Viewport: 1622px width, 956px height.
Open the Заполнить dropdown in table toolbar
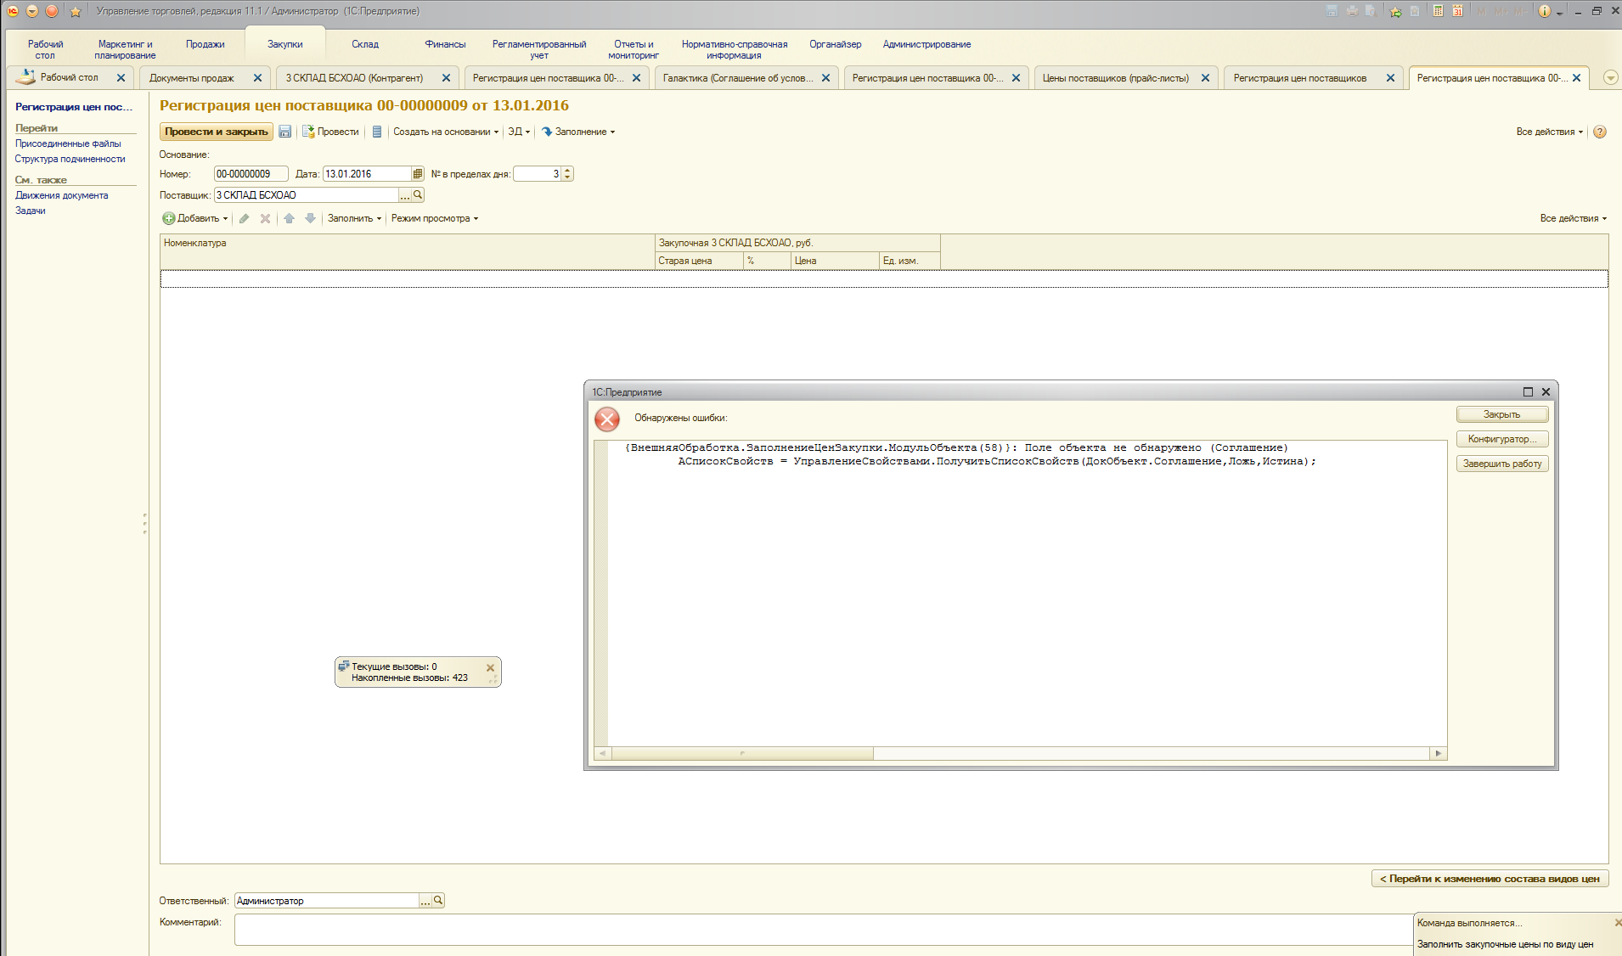point(354,218)
